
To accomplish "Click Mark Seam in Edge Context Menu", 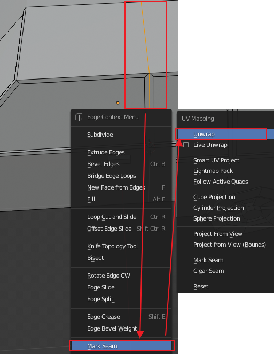I will [121, 346].
